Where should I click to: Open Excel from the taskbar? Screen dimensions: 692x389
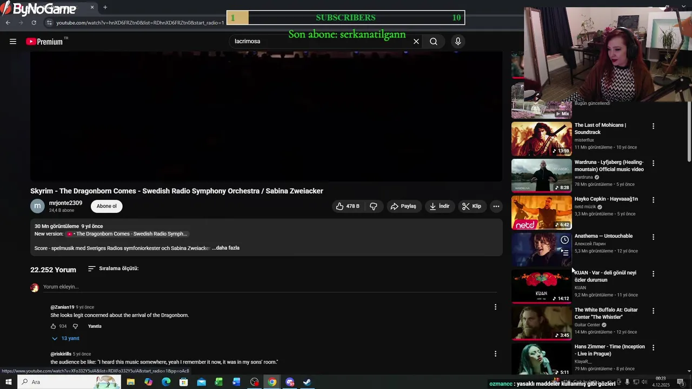click(219, 382)
